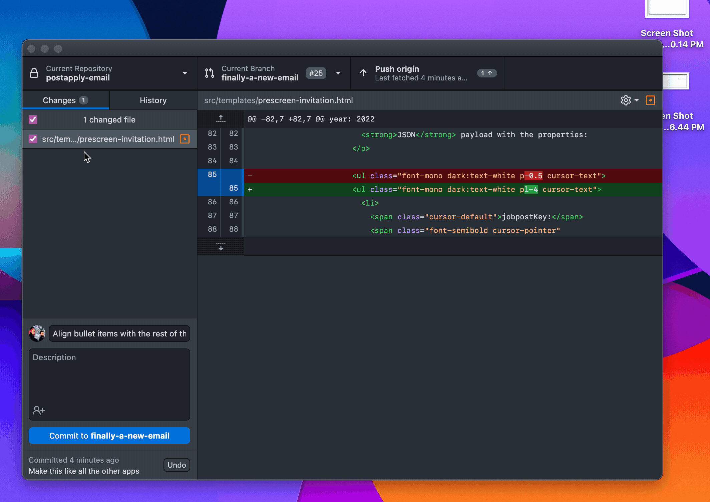Expand diff context downward
710x502 pixels.
coord(221,247)
